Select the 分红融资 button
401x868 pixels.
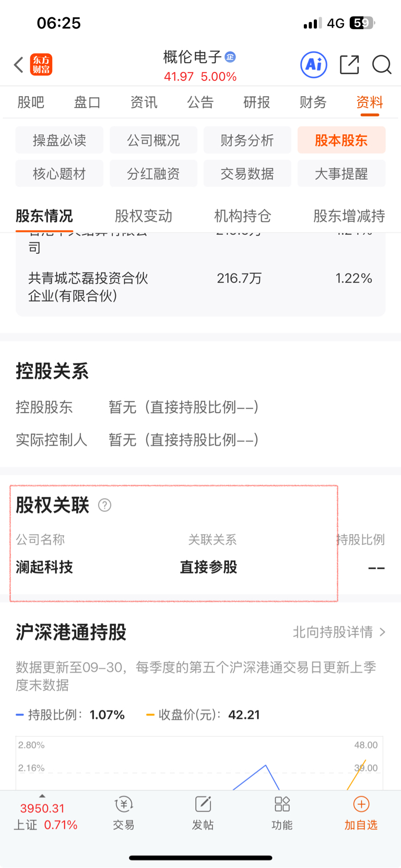[x=154, y=173]
